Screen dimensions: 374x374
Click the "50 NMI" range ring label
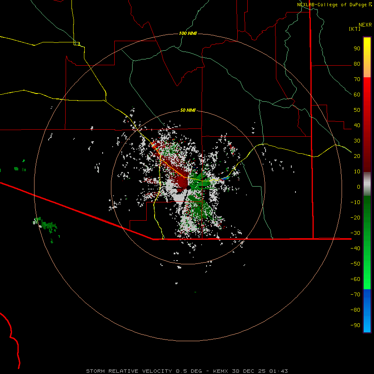188,110
